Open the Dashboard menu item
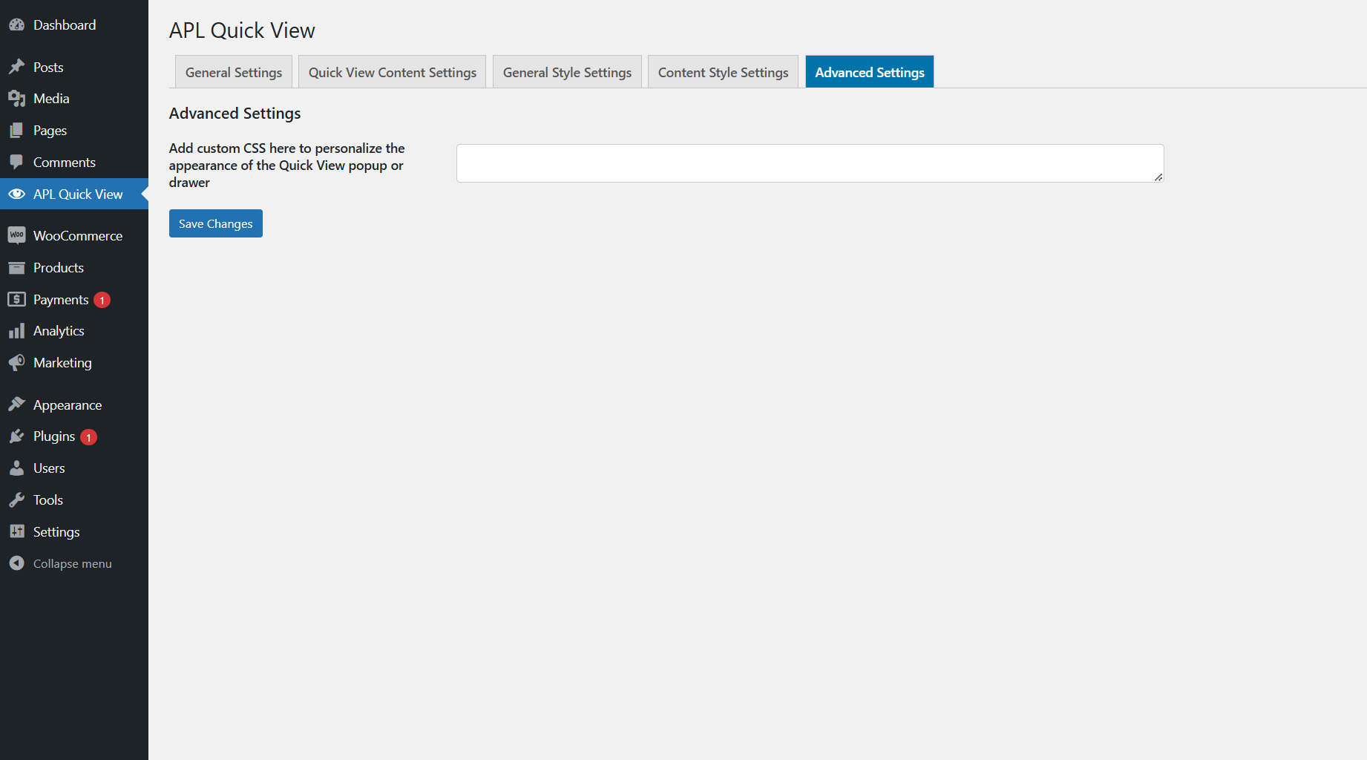The height and width of the screenshot is (760, 1367). click(x=74, y=25)
